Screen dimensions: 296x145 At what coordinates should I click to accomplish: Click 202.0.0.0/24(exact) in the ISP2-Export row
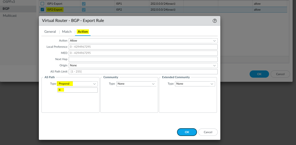point(163,10)
